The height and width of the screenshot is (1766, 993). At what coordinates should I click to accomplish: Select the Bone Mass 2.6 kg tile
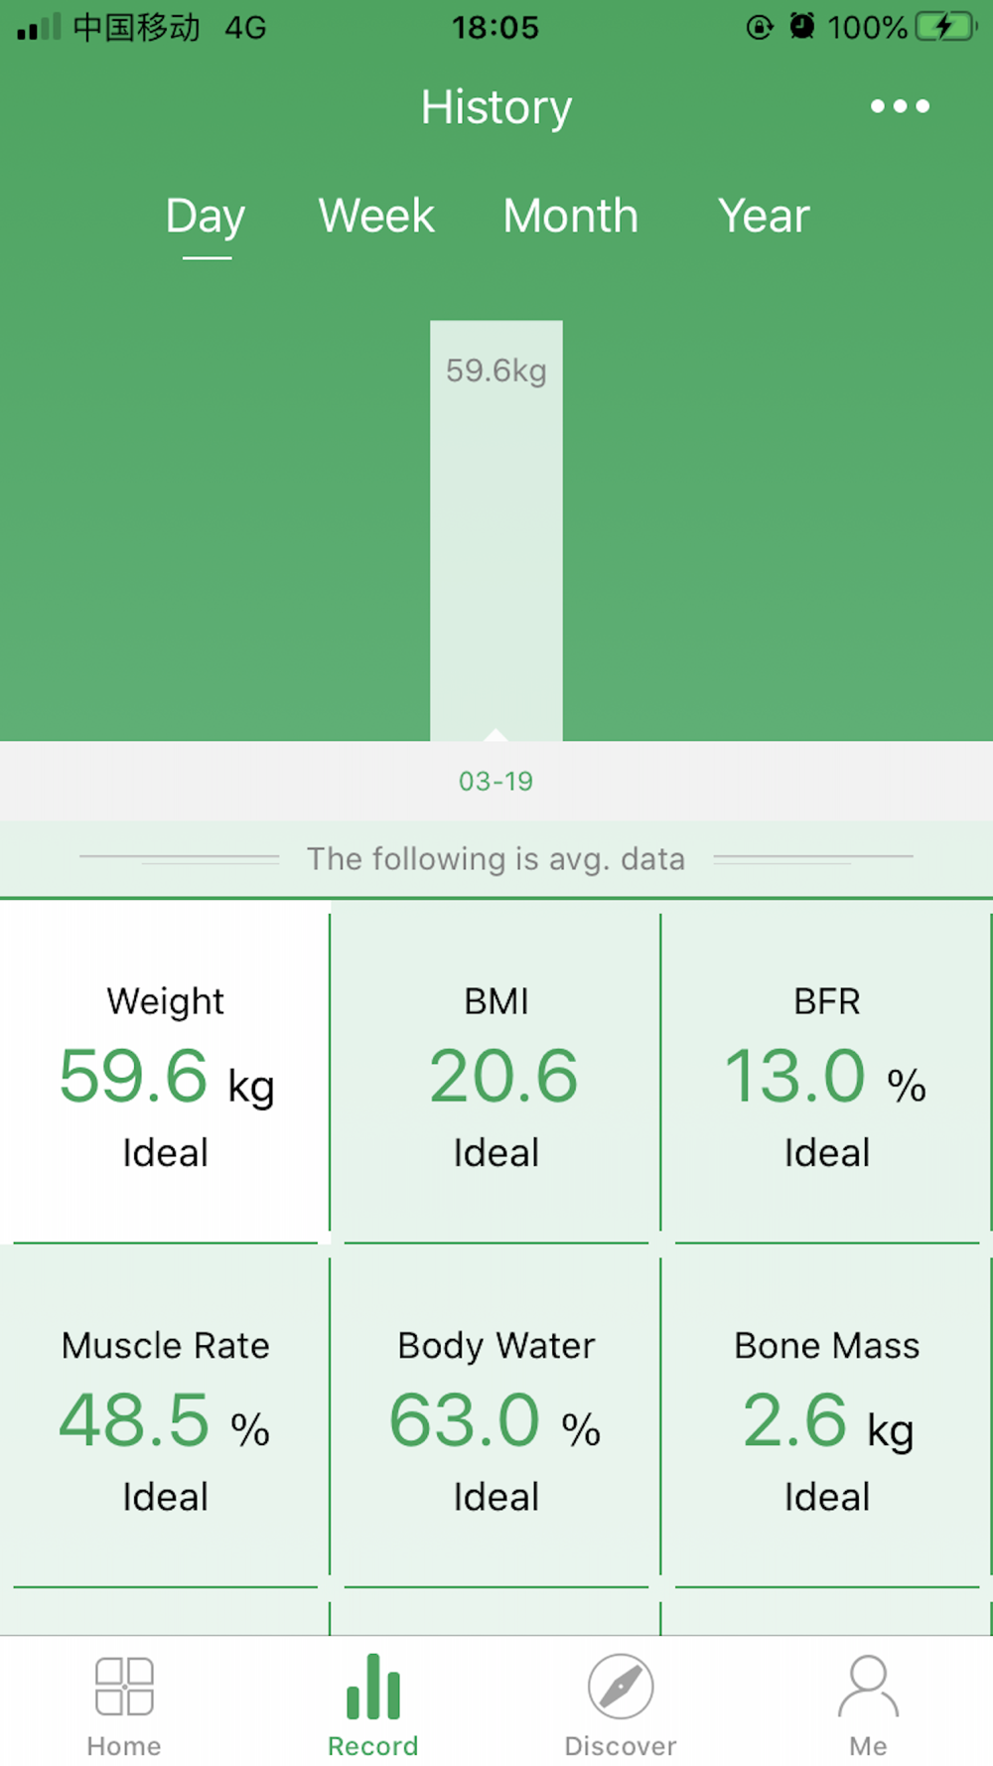(x=826, y=1418)
